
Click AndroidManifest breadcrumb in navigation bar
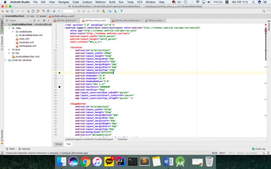tap(13, 16)
